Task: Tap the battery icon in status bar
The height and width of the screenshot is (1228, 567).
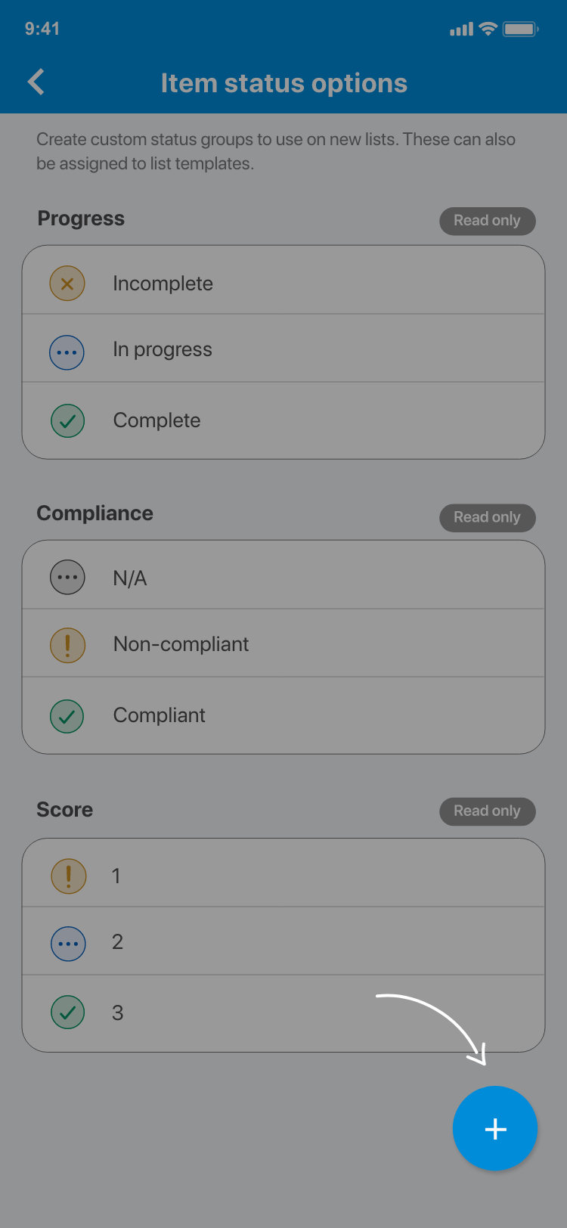Action: [520, 29]
